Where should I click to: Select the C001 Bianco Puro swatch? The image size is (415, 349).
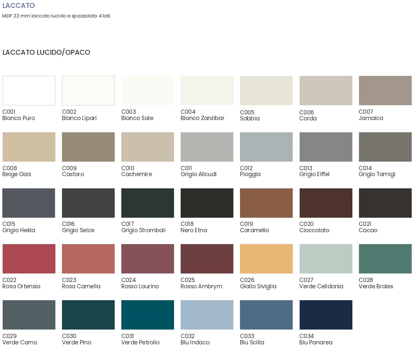[x=29, y=91]
